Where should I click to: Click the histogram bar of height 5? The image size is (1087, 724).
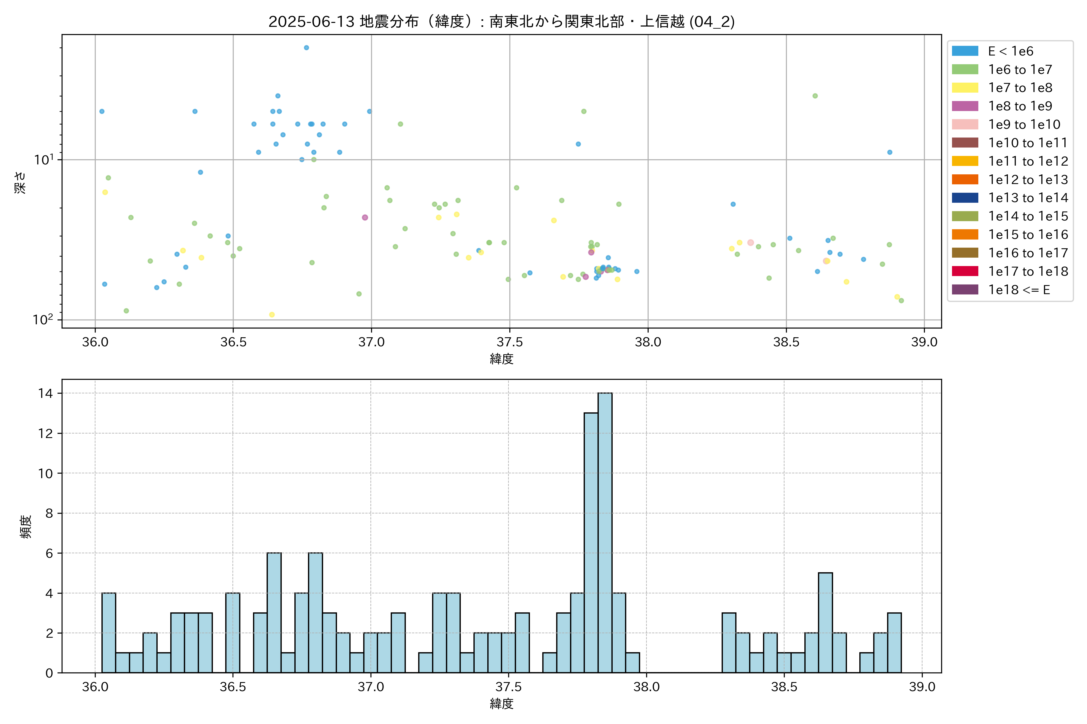click(x=826, y=622)
